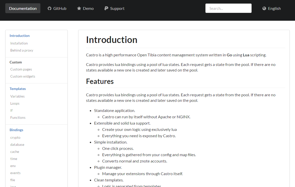The width and height of the screenshot is (295, 187).
Task: Click the Features section heading
Action: tap(100, 81)
